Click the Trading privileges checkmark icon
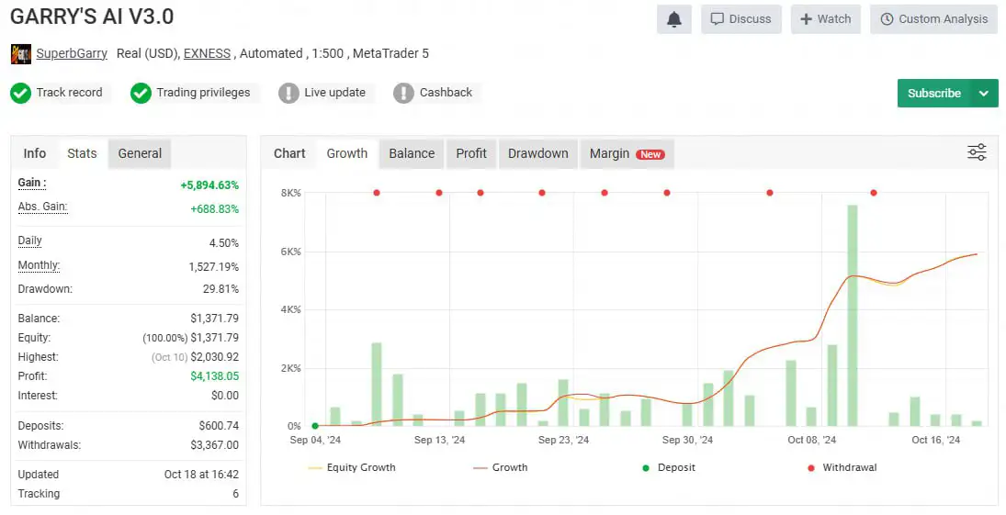The image size is (1006, 515). click(141, 93)
